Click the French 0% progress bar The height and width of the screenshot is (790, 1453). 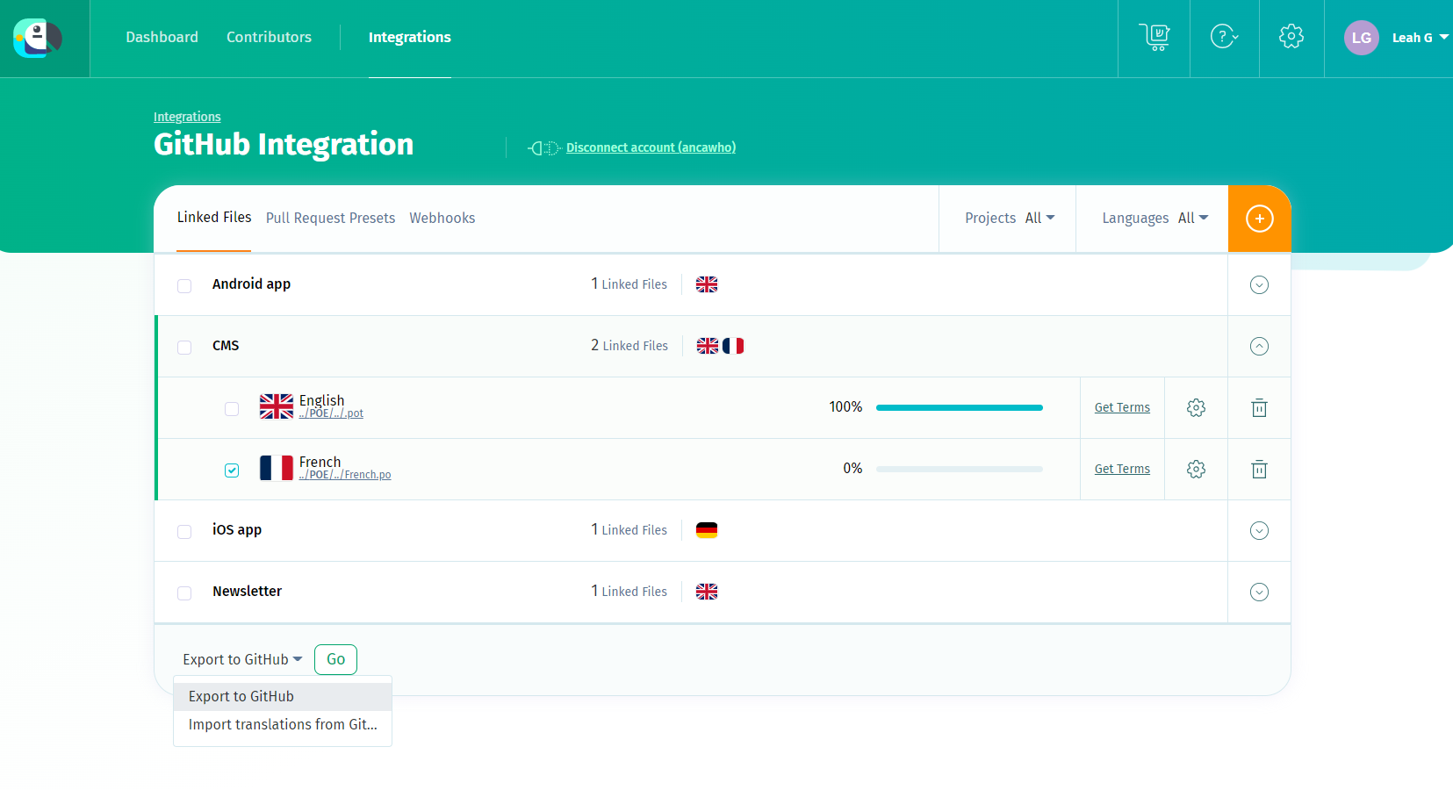(x=960, y=469)
